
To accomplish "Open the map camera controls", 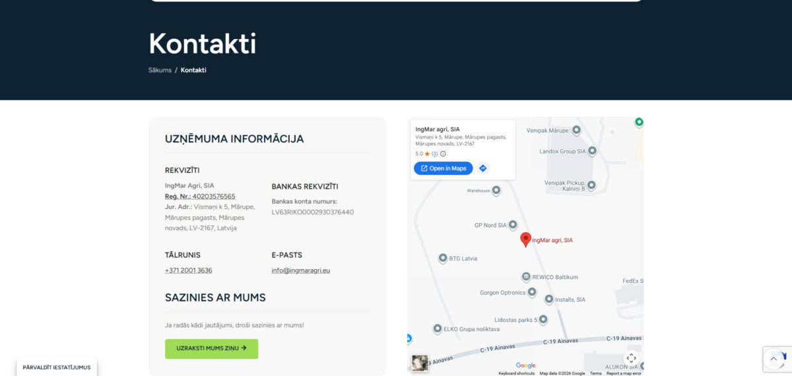I will (x=631, y=358).
